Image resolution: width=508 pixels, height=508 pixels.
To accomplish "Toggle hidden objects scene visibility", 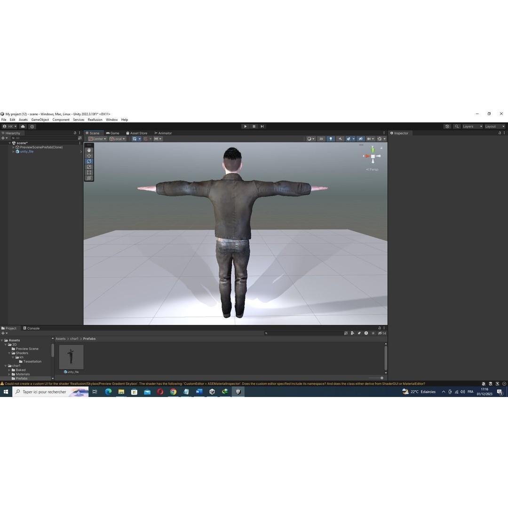I will [x=360, y=139].
